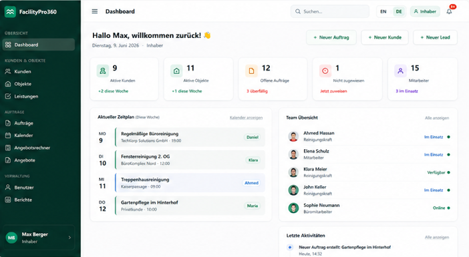The height and width of the screenshot is (257, 469).
Task: Click the MB user avatar in sidebar
Action: (11, 238)
